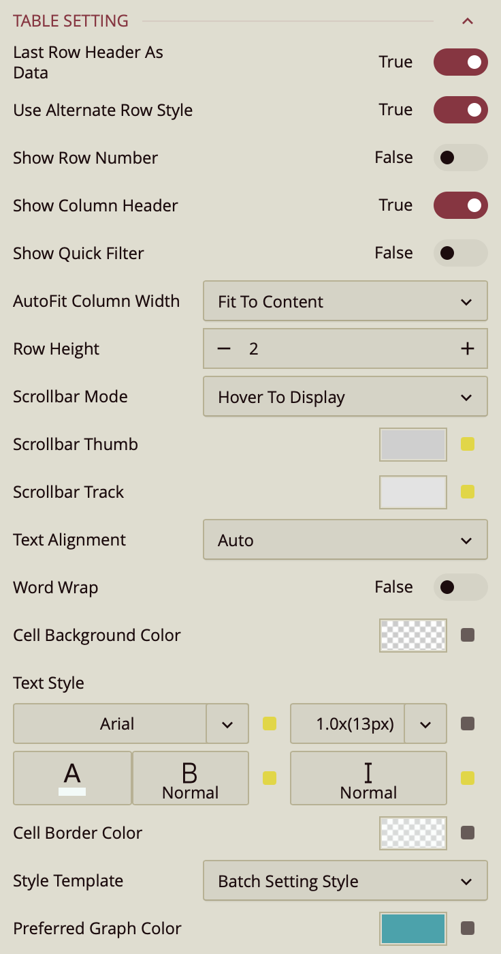The width and height of the screenshot is (501, 954).
Task: Click gray indicator next to font size
Action: (x=467, y=724)
